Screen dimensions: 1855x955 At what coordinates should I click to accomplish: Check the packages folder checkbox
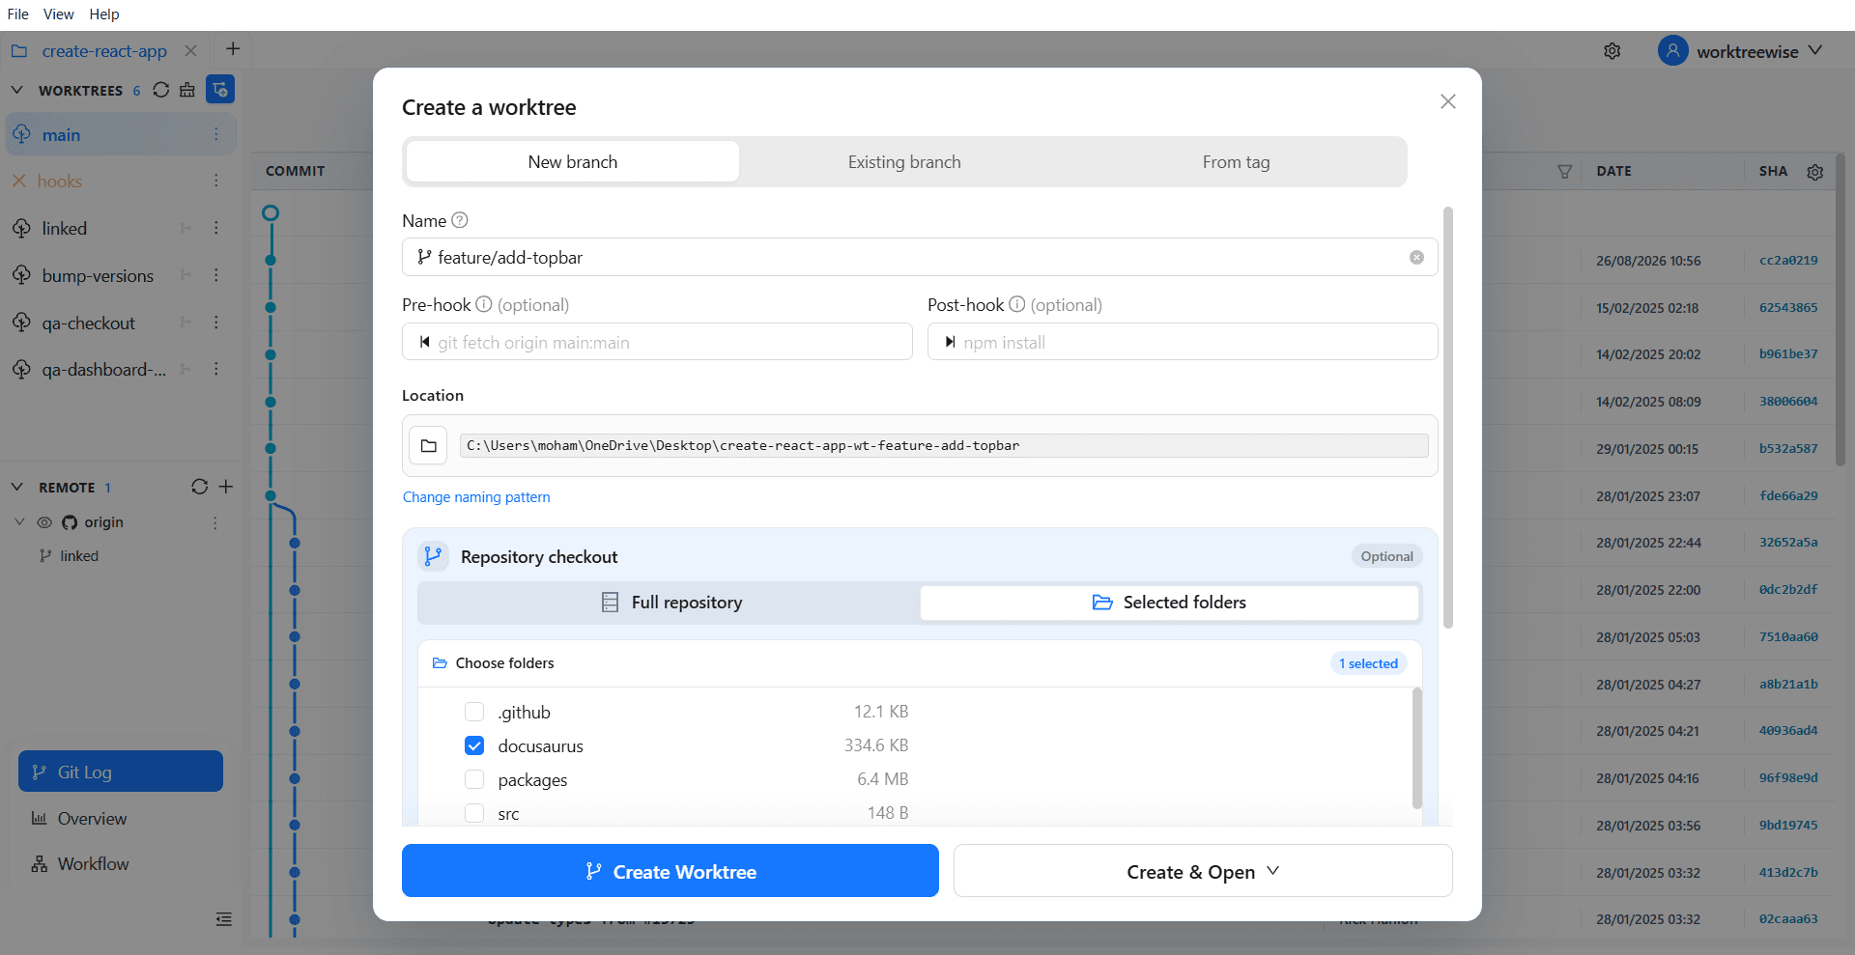coord(474,779)
